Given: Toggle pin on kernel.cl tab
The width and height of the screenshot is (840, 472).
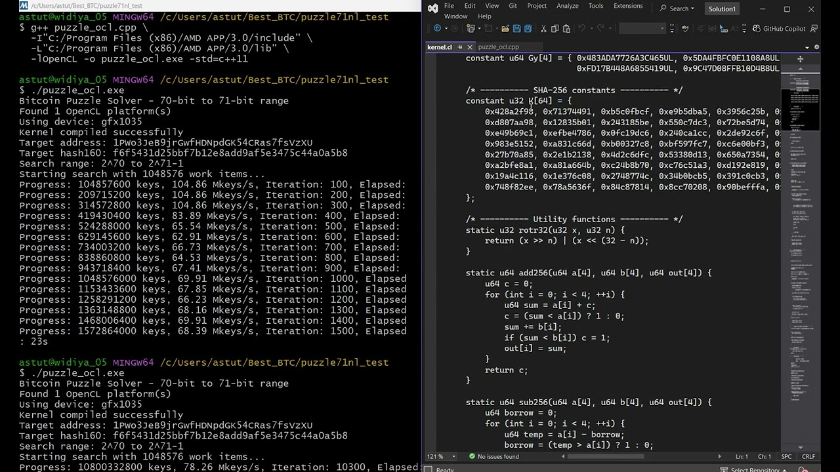Looking at the screenshot, I should pos(460,47).
